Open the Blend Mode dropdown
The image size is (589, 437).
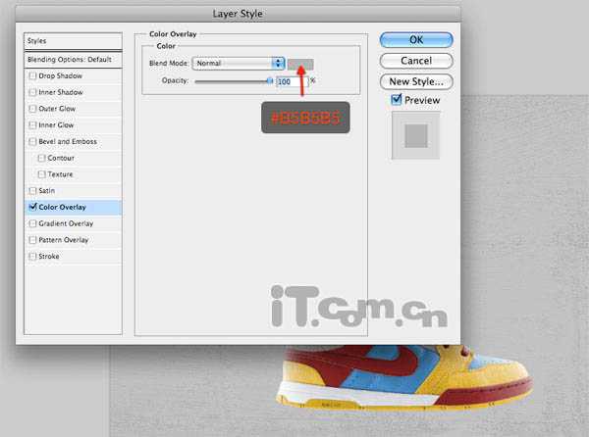238,63
